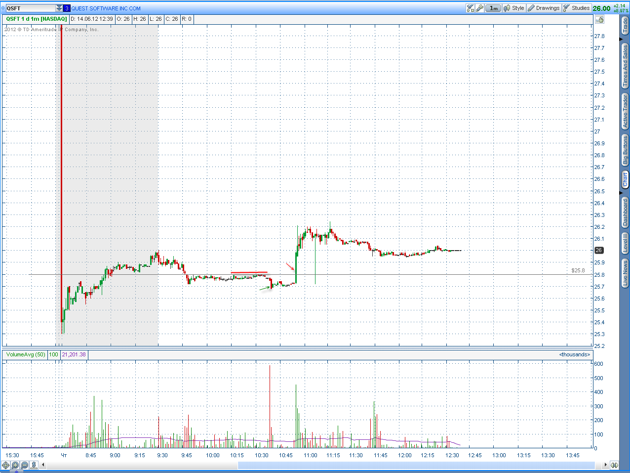Click the <thousands> volume scale label
The width and height of the screenshot is (630, 473).
coord(575,354)
